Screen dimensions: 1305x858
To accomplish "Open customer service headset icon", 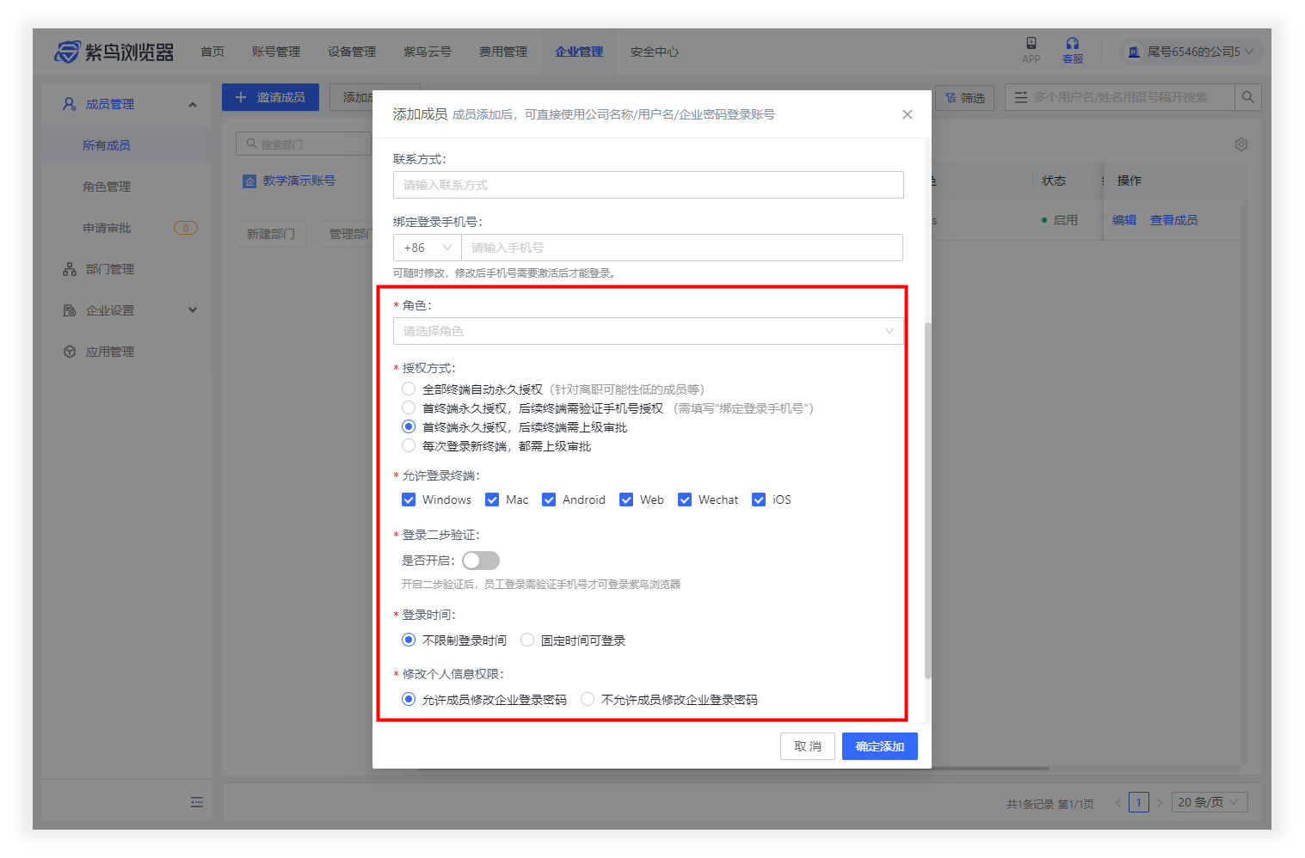I will point(1072,44).
